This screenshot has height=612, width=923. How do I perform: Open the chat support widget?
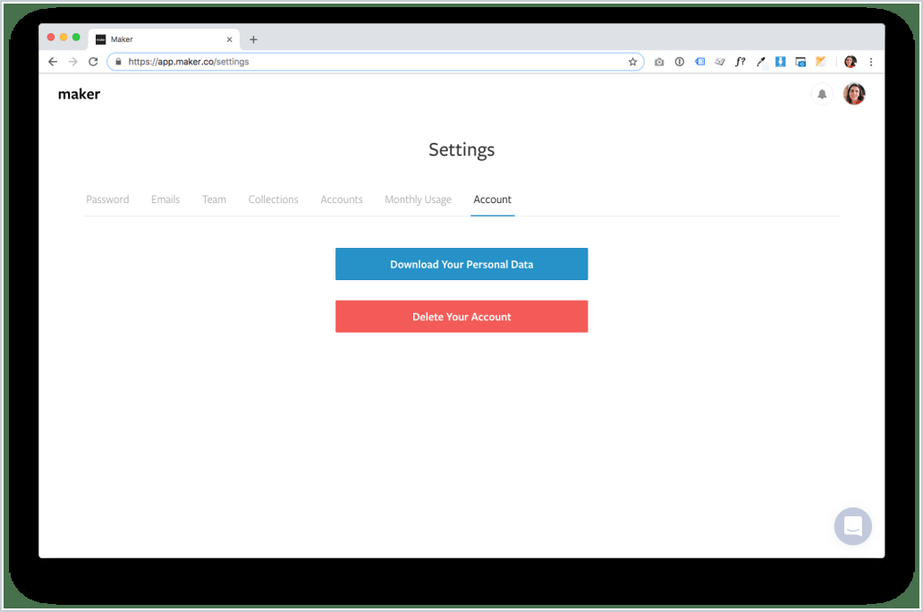[852, 526]
